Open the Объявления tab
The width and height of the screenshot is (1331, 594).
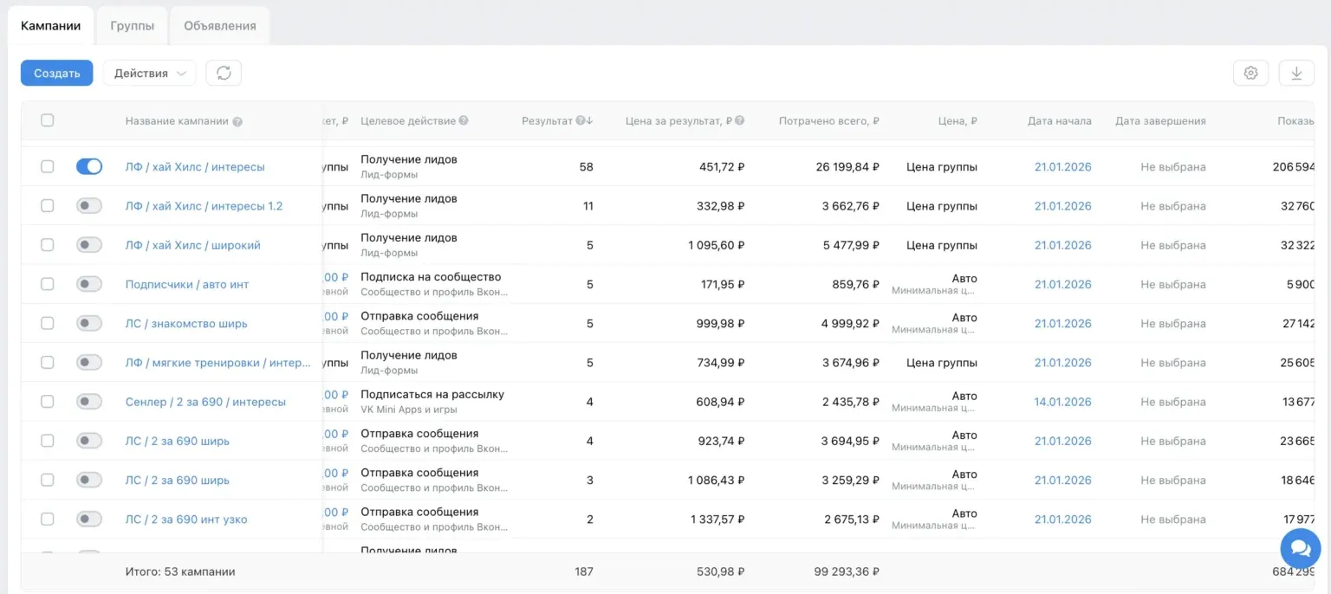(220, 26)
